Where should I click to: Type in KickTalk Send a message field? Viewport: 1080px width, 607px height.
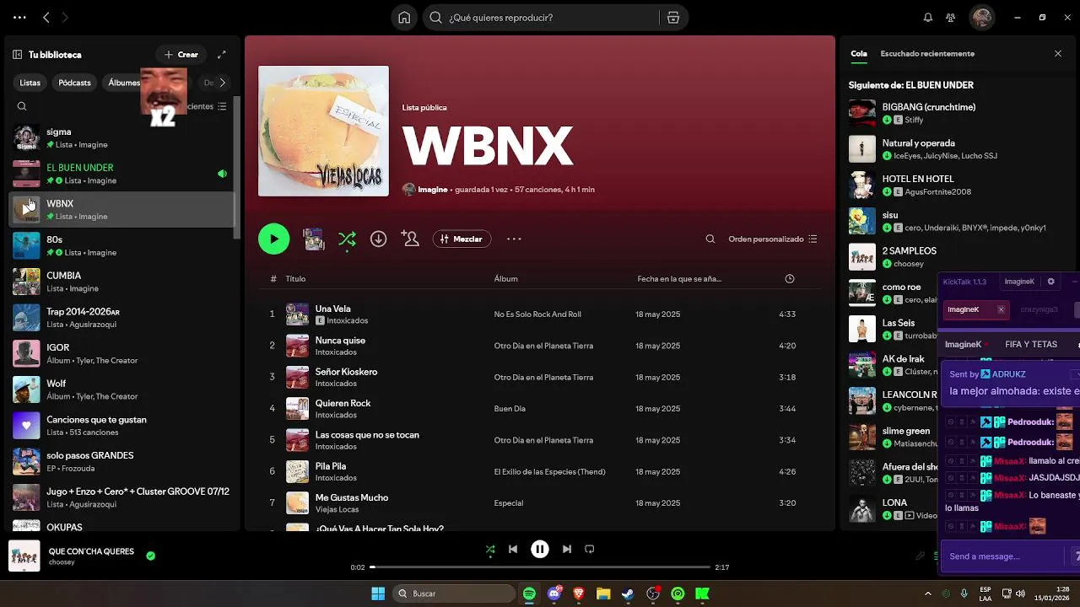(1004, 556)
